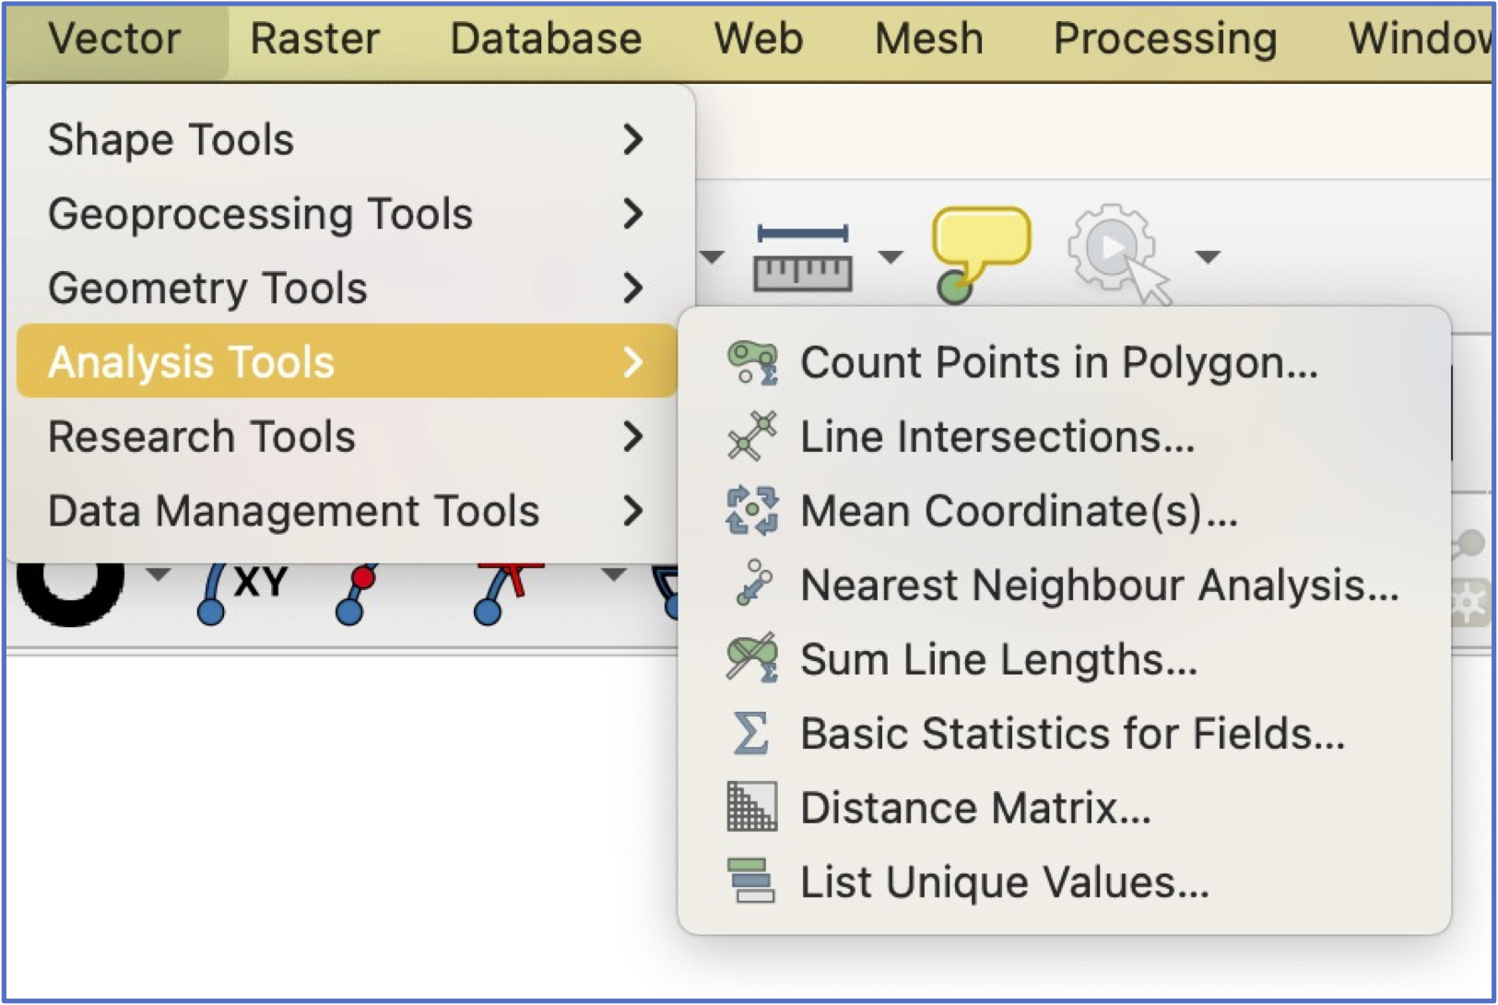Select the ruler measure tool
Viewport: 1498px width, 1005px height.
802,258
